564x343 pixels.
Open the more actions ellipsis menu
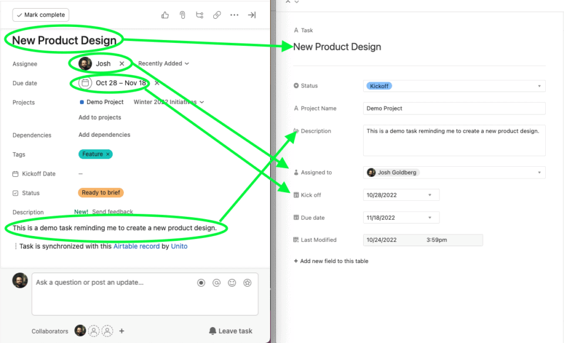(x=234, y=15)
